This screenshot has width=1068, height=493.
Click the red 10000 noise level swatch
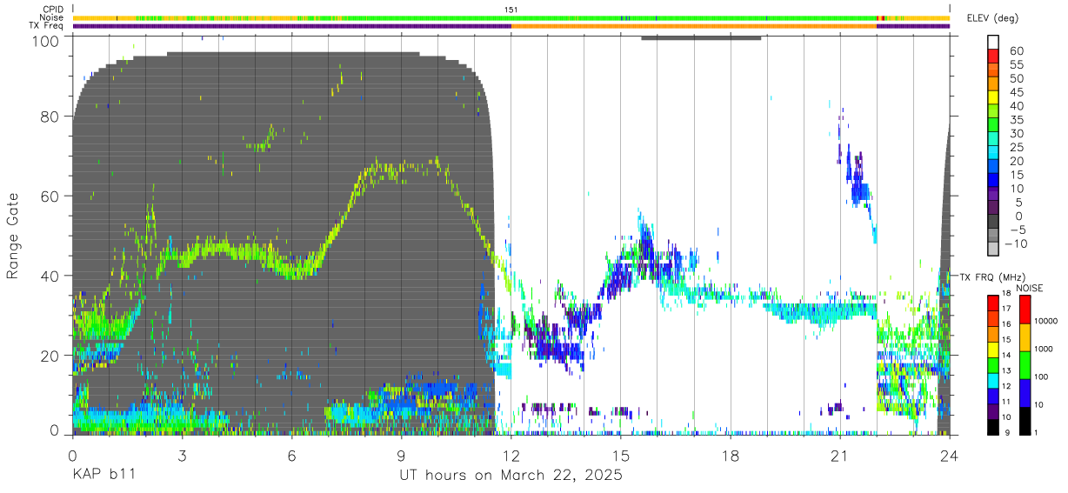point(1024,310)
